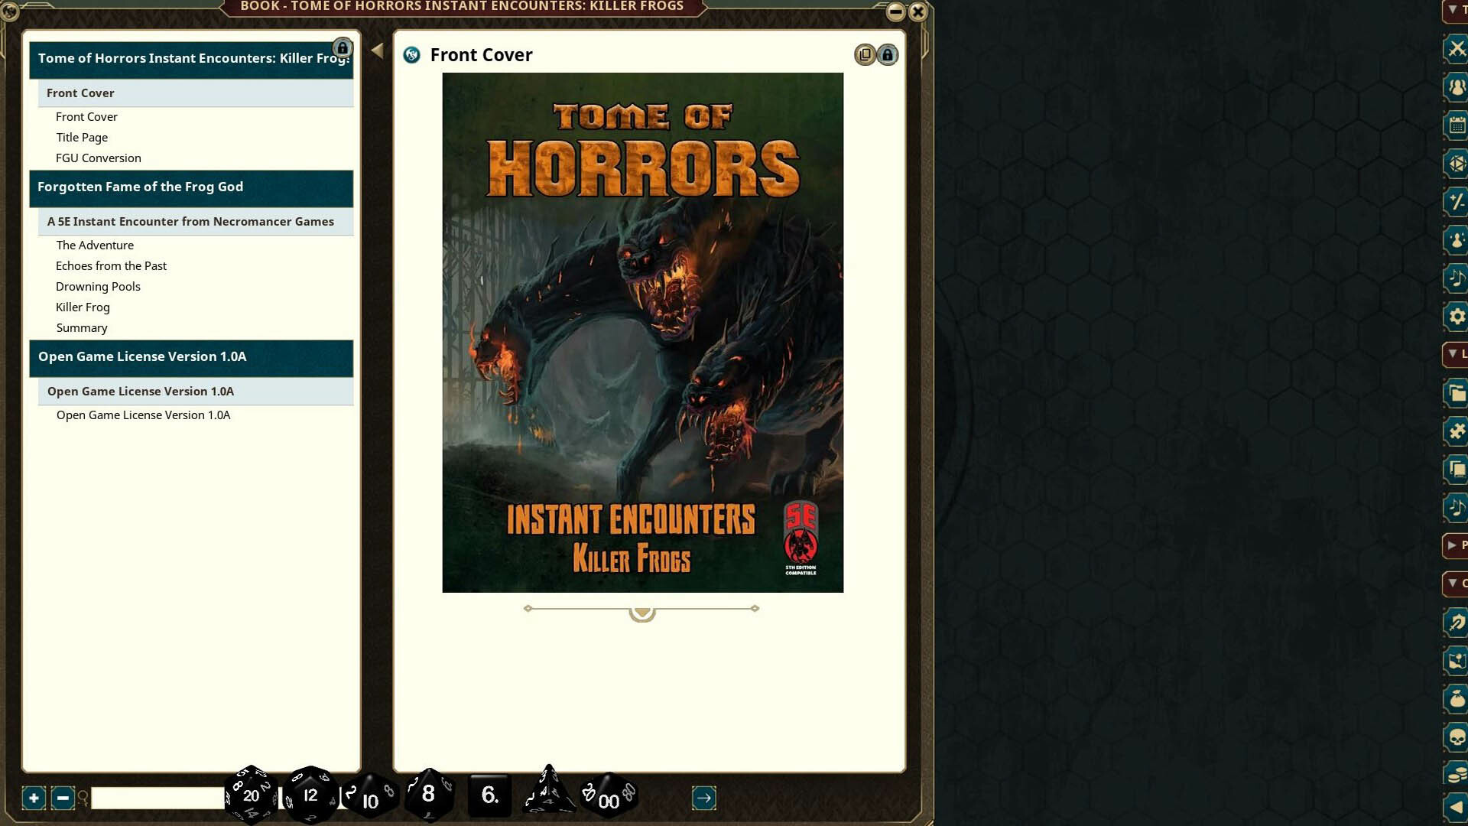Go to next page arrow button

(x=703, y=798)
